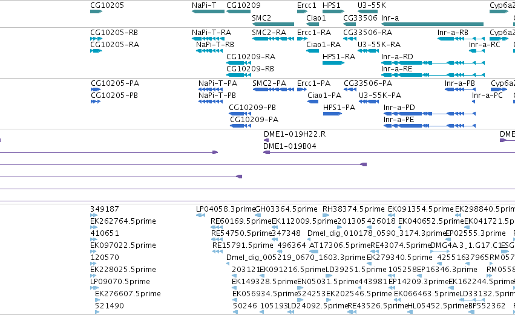
Task: Select the CG33506-PA protein label
Action: (x=368, y=83)
